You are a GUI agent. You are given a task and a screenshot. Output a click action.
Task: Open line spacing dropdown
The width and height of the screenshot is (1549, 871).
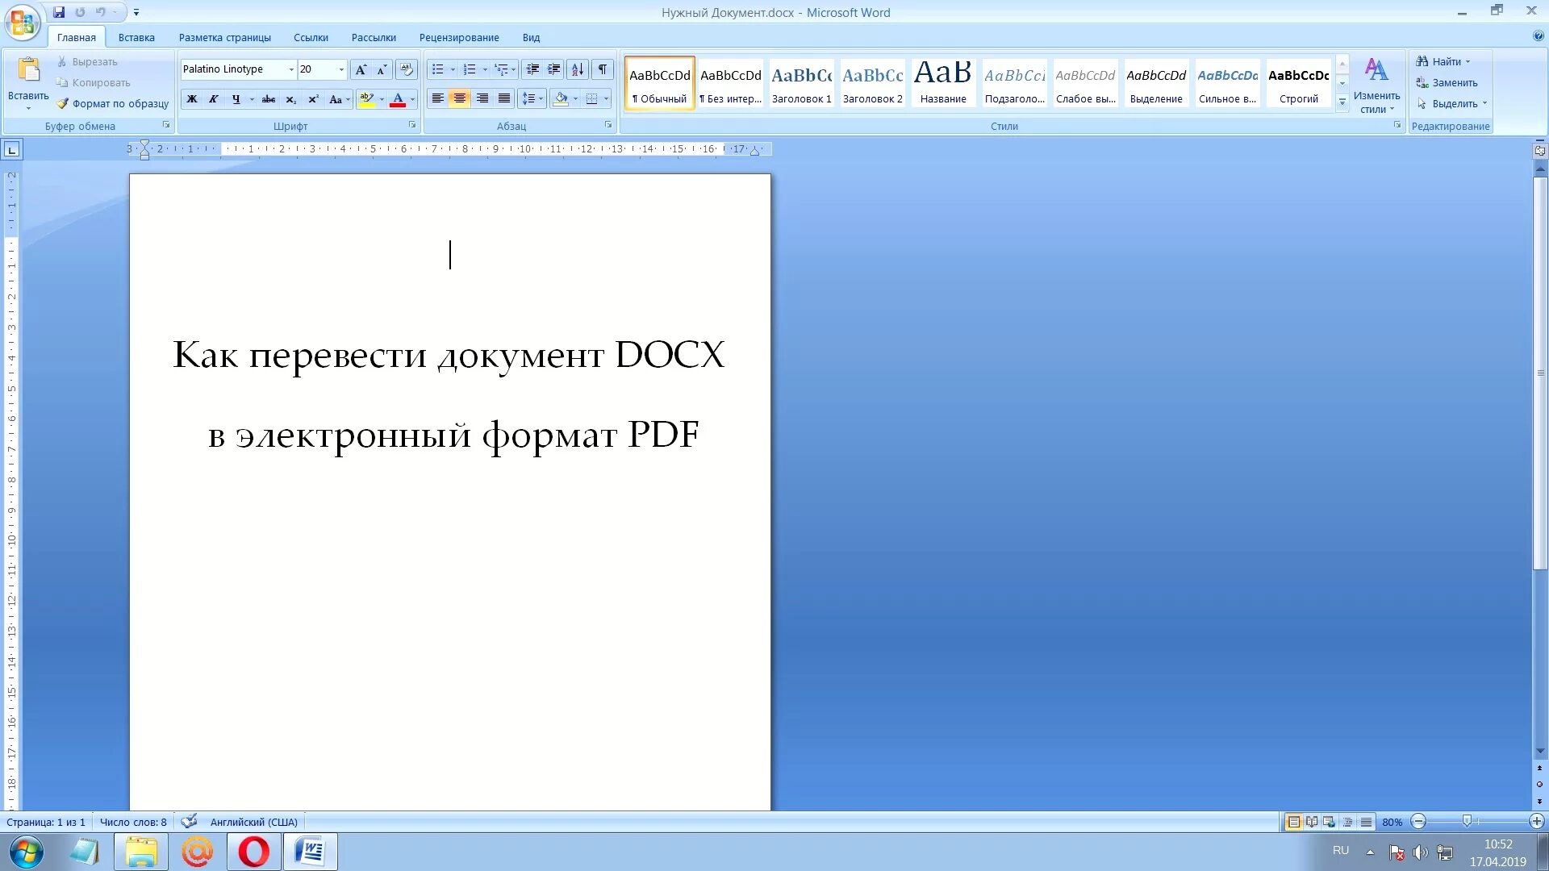pyautogui.click(x=532, y=98)
